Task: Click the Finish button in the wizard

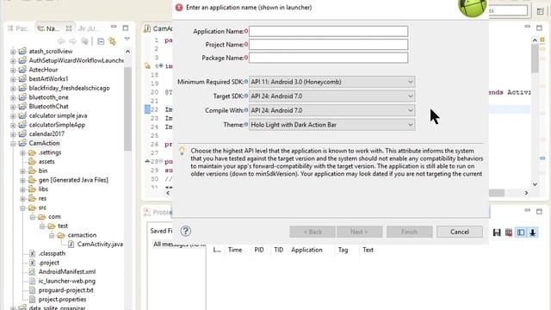Action: click(x=410, y=232)
